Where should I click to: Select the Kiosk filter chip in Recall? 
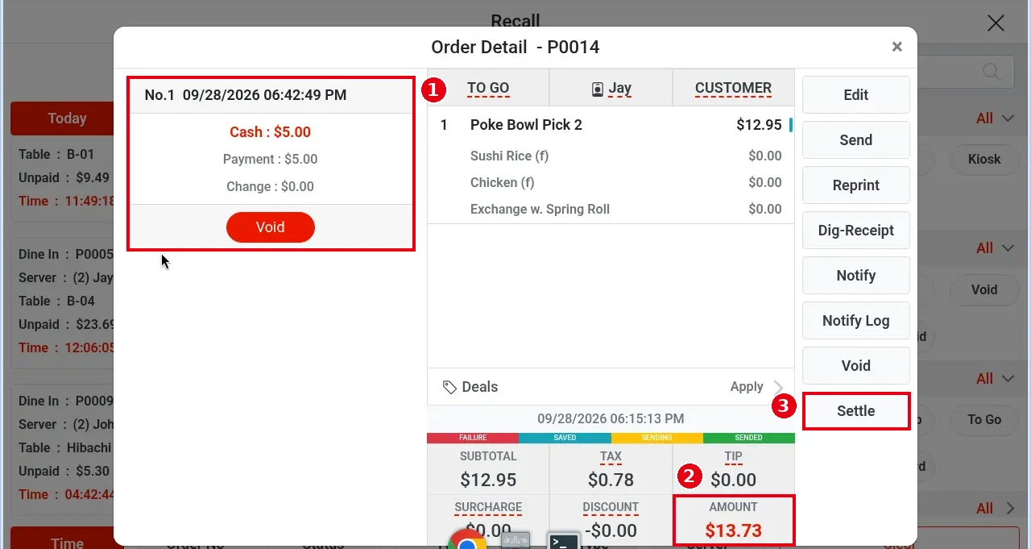[984, 159]
